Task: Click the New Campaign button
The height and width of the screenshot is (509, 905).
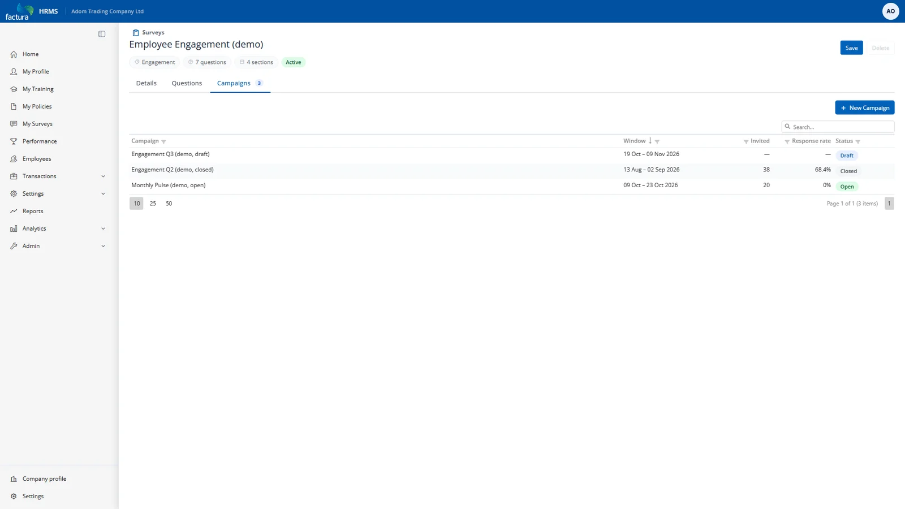Action: click(864, 107)
